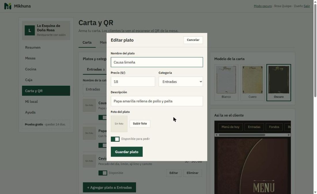
Task: Click the preview's horizontal scrollbar thumb
Action: pyautogui.click(x=242, y=135)
